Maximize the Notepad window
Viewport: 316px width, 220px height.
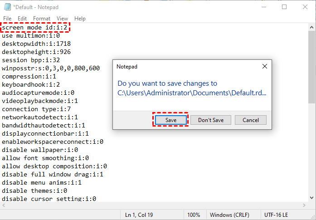click(x=284, y=7)
